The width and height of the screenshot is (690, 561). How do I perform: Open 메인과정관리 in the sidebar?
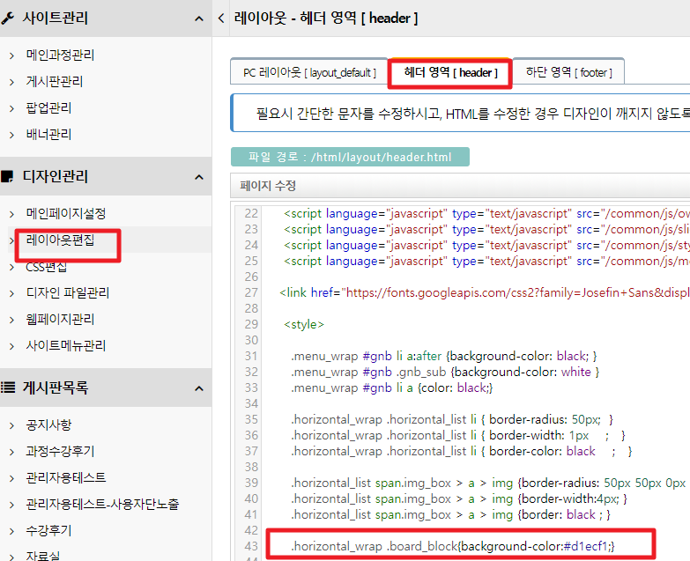[x=60, y=55]
